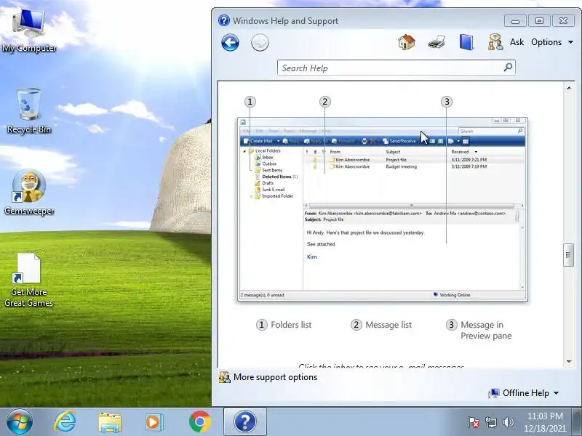The width and height of the screenshot is (582, 436).
Task: Click into the Search Help field
Action: pos(390,68)
